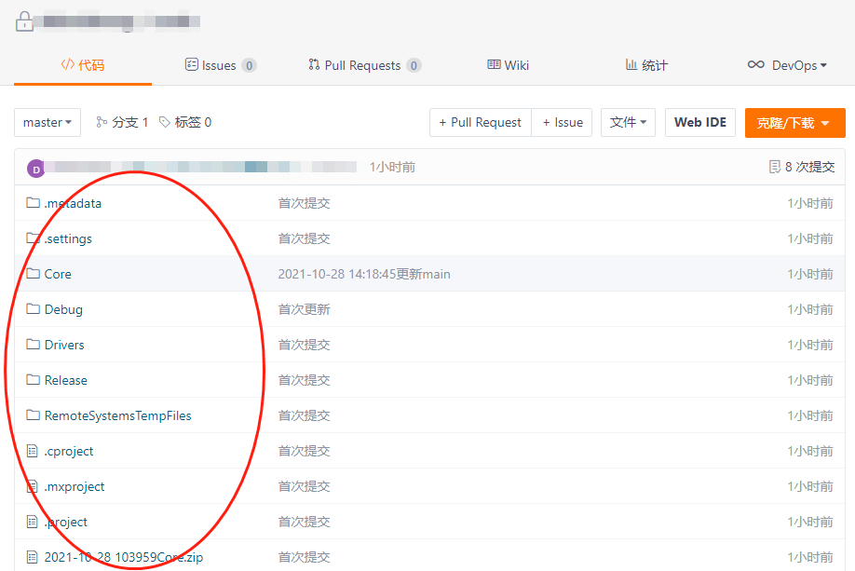This screenshot has height=571, width=855.
Task: Open the Release folder
Action: (x=65, y=380)
